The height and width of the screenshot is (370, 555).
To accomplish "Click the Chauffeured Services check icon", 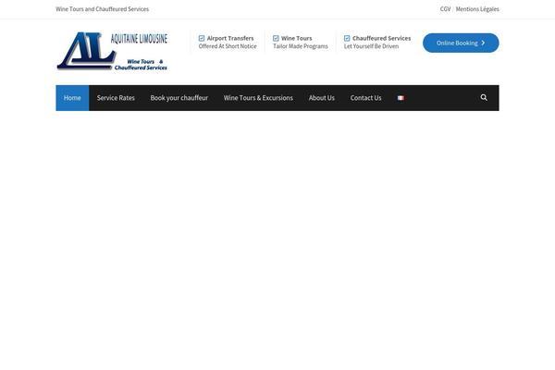I will click(x=347, y=38).
